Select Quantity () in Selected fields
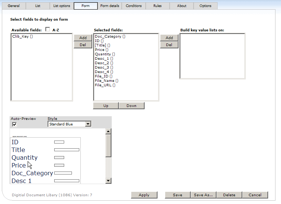The width and height of the screenshot is (281, 204). (x=126, y=54)
